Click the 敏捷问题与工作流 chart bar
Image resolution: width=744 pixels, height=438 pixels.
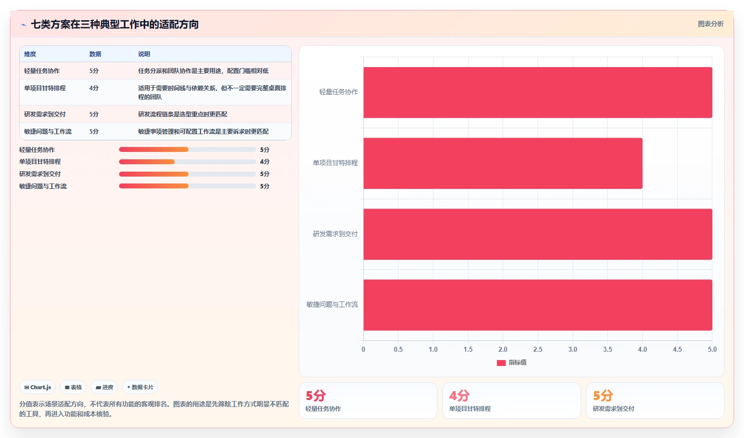(538, 305)
